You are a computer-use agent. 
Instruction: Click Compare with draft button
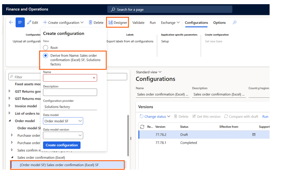point(241,116)
